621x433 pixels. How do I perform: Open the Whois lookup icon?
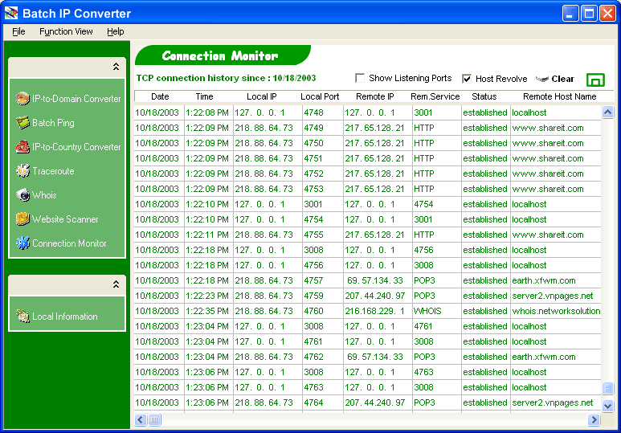tap(22, 195)
